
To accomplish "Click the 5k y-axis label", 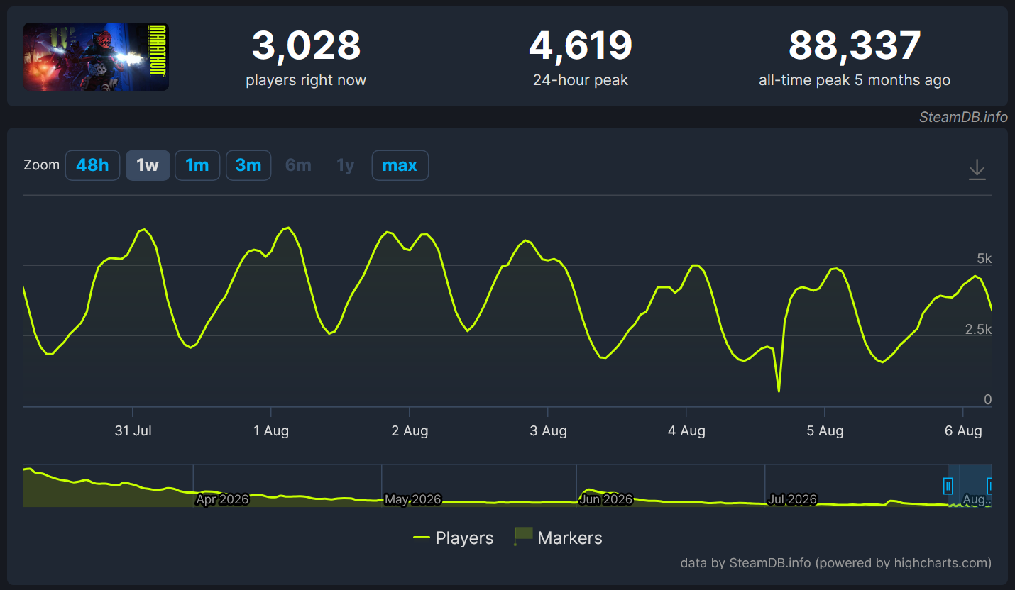I will point(984,259).
